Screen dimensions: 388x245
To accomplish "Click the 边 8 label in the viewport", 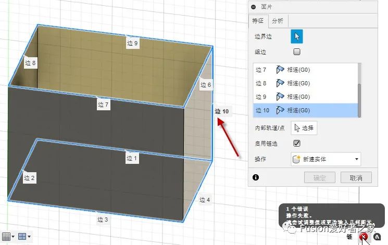I will 30,63.
